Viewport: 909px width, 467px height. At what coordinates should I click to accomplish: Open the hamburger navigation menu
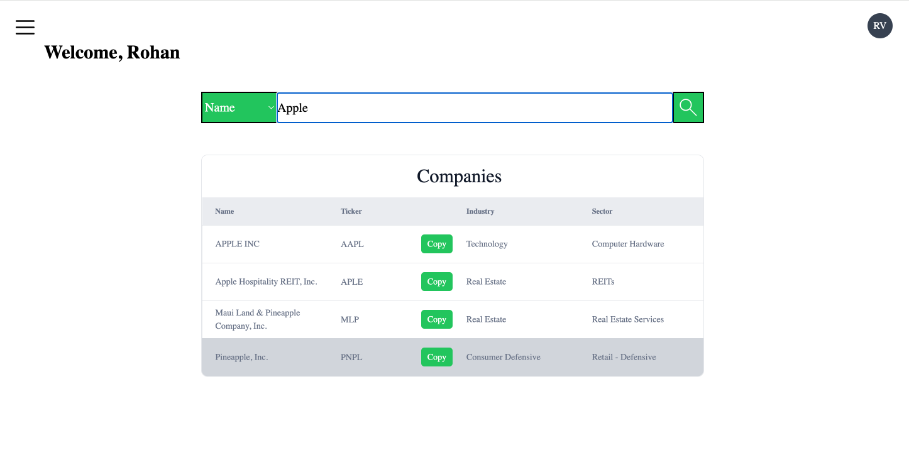click(x=25, y=27)
